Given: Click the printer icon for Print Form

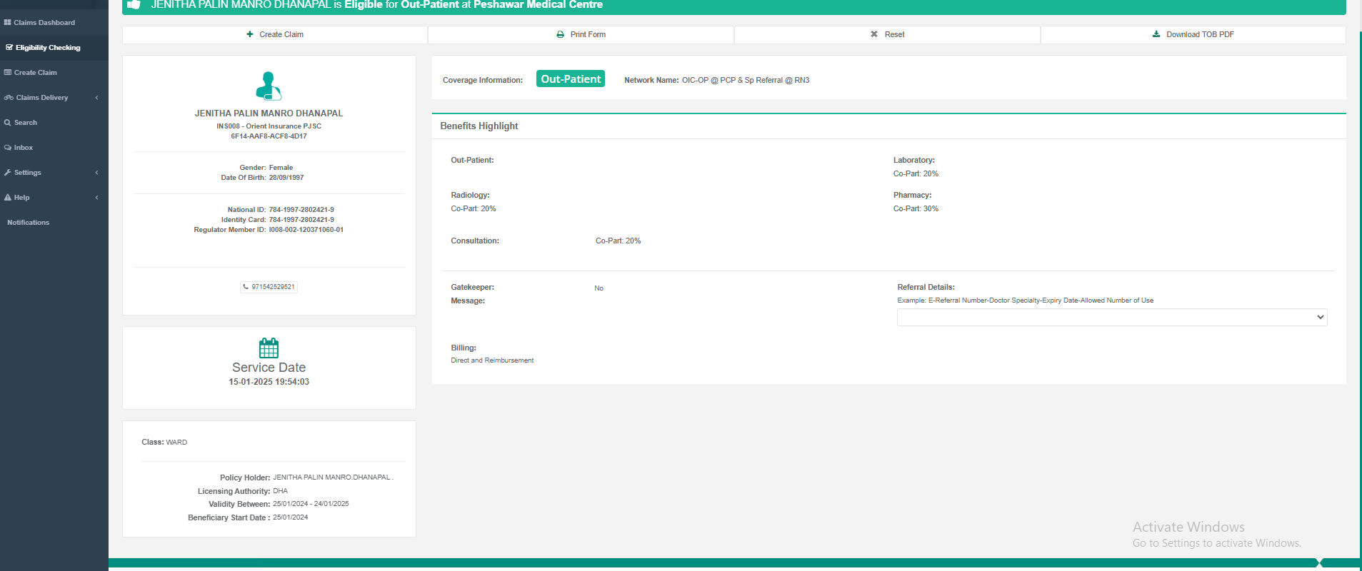Looking at the screenshot, I should coord(561,34).
